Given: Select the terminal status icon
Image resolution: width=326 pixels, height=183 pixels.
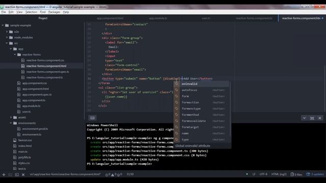Looking at the screenshot, I should coord(17,175).
